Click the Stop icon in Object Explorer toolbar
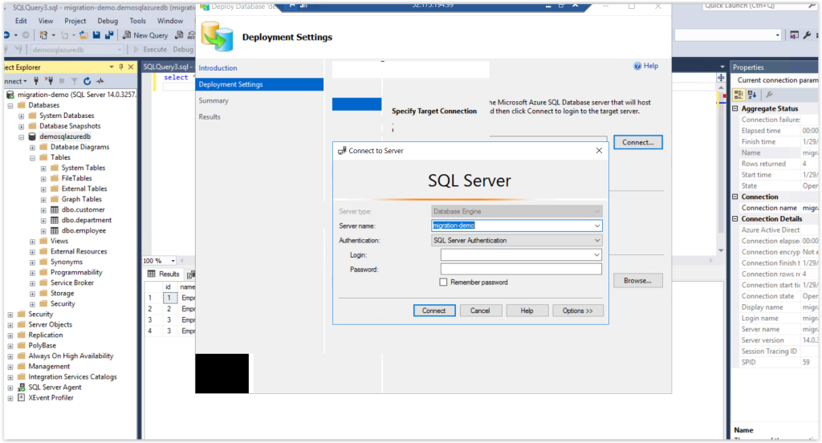This screenshot has width=822, height=443. pyautogui.click(x=62, y=81)
